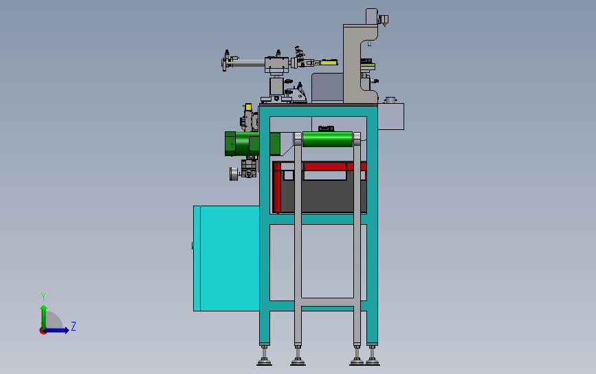The height and width of the screenshot is (374, 596).
Task: Pick the red tray inside the frame
Action: (x=325, y=166)
